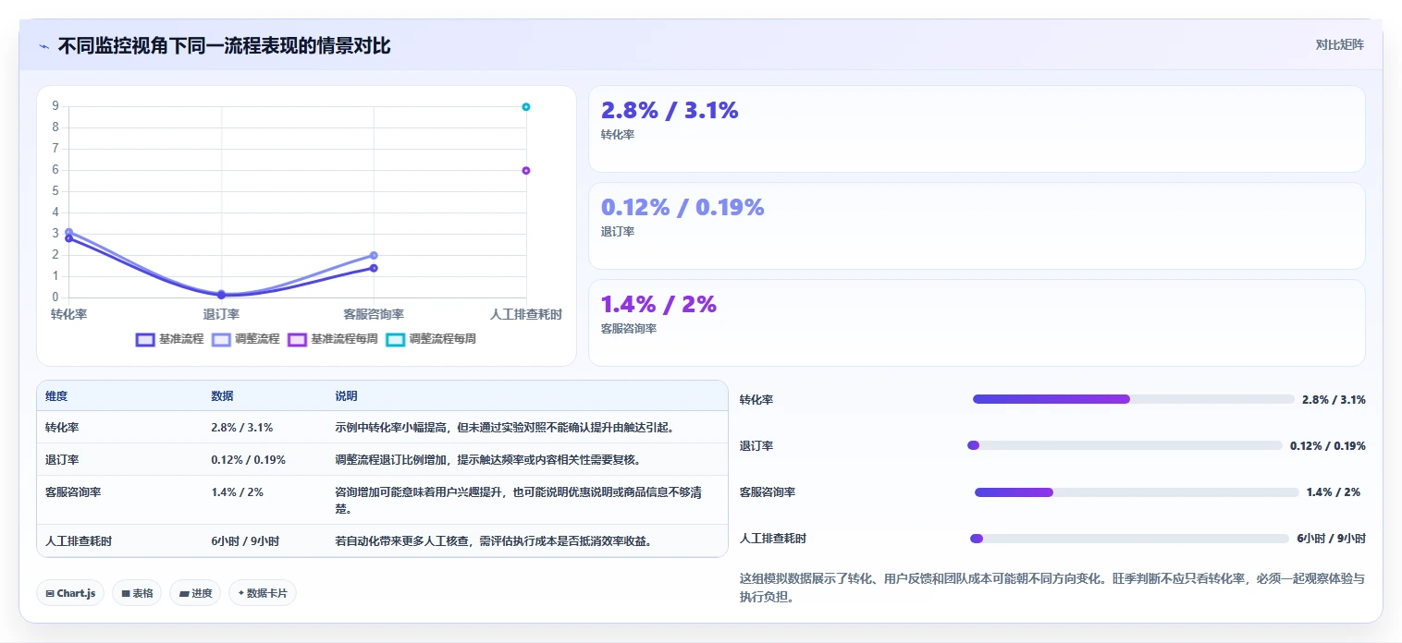Click the description starting 调整流程退订比例增加
The height and width of the screenshot is (643, 1402).
[x=487, y=460]
